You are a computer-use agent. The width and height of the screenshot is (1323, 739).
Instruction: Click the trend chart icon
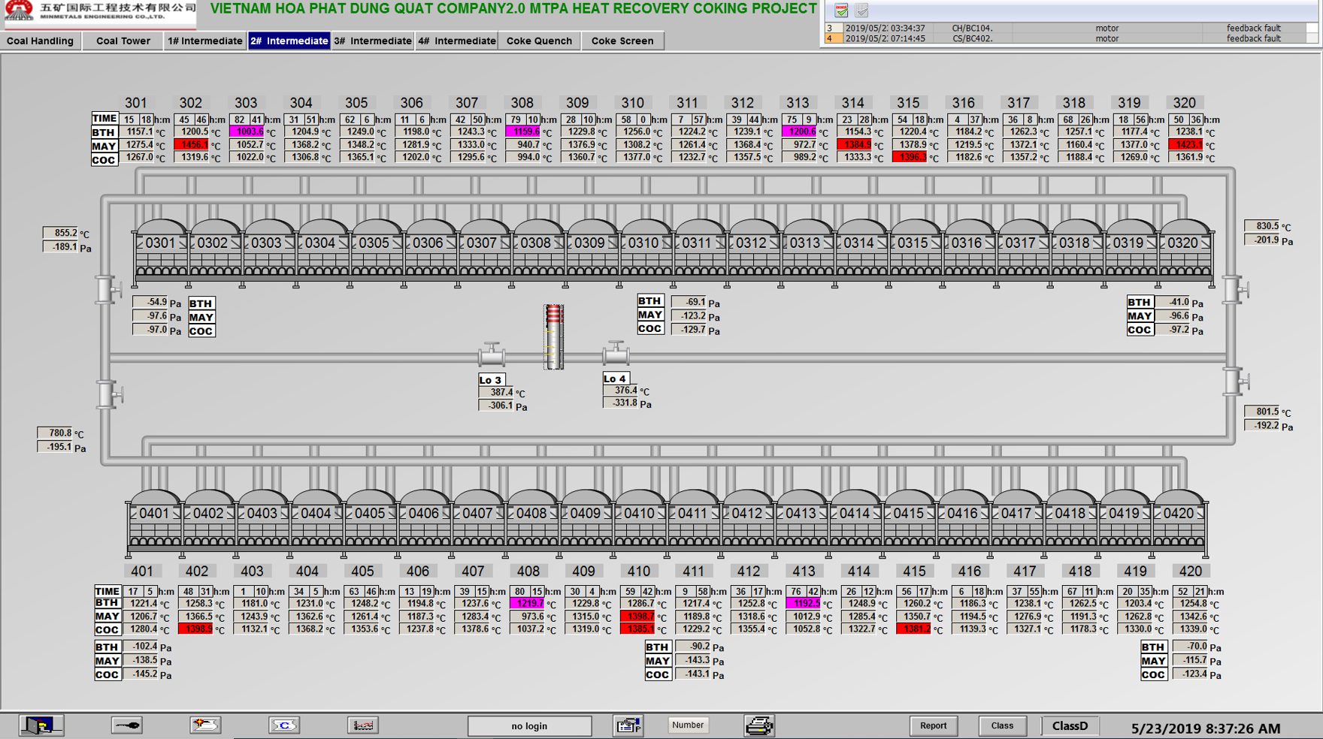pos(362,725)
